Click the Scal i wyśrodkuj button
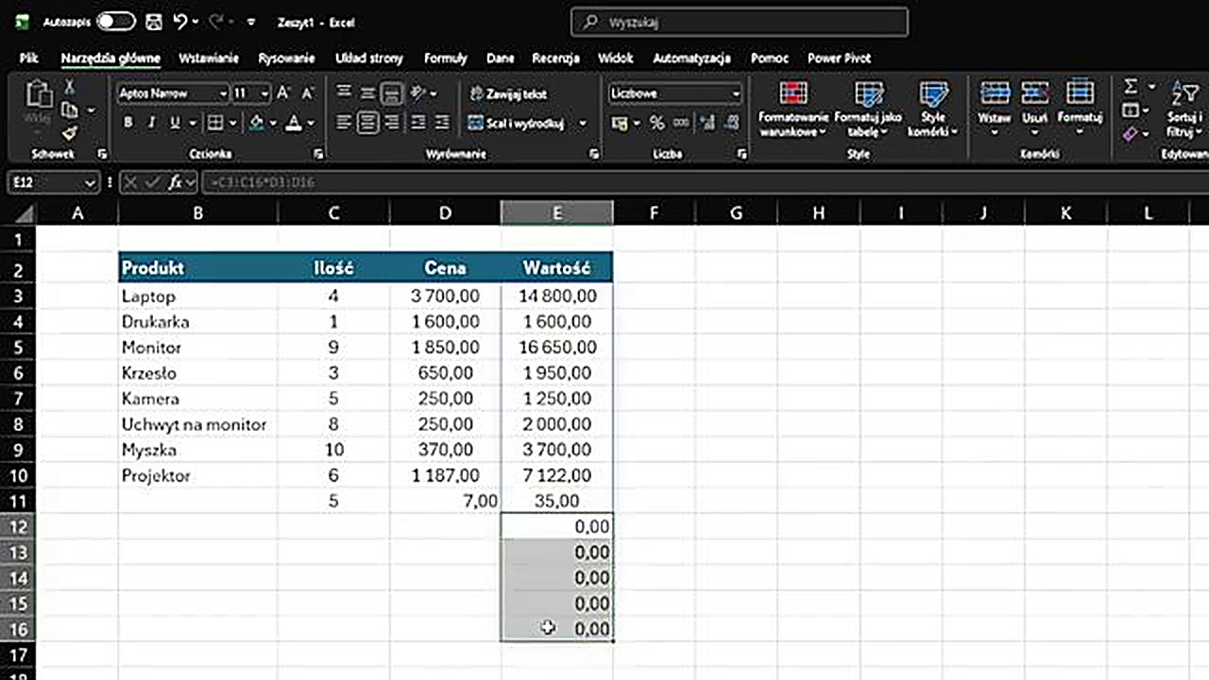This screenshot has height=680, width=1209. pyautogui.click(x=517, y=123)
